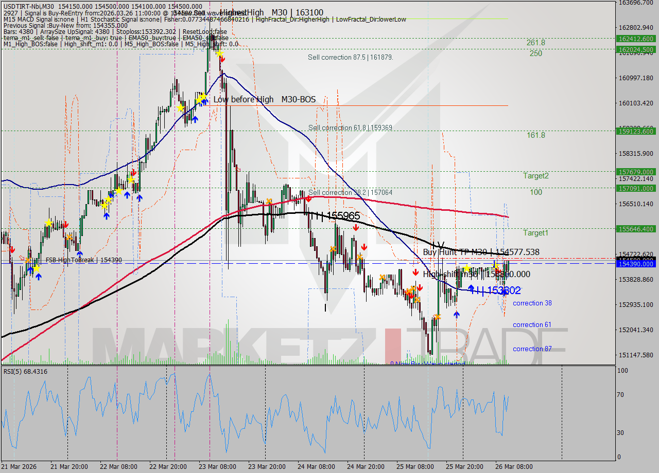The height and width of the screenshot is (473, 659).
Task: Click the blue up arrow near the 25 Mar low
Action: click(457, 314)
